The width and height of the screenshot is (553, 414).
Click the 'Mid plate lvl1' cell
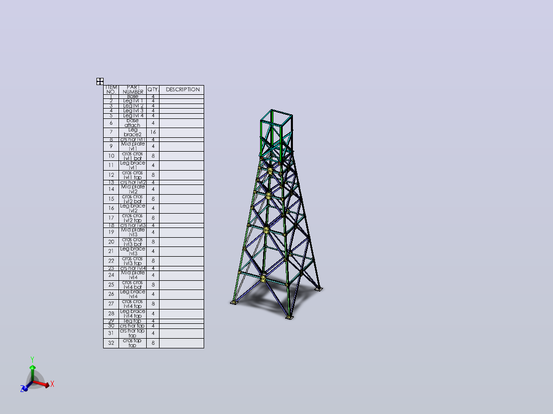point(132,147)
